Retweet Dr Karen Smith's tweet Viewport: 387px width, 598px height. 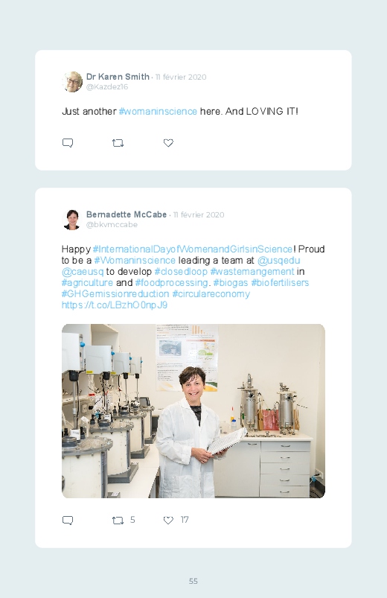[118, 143]
